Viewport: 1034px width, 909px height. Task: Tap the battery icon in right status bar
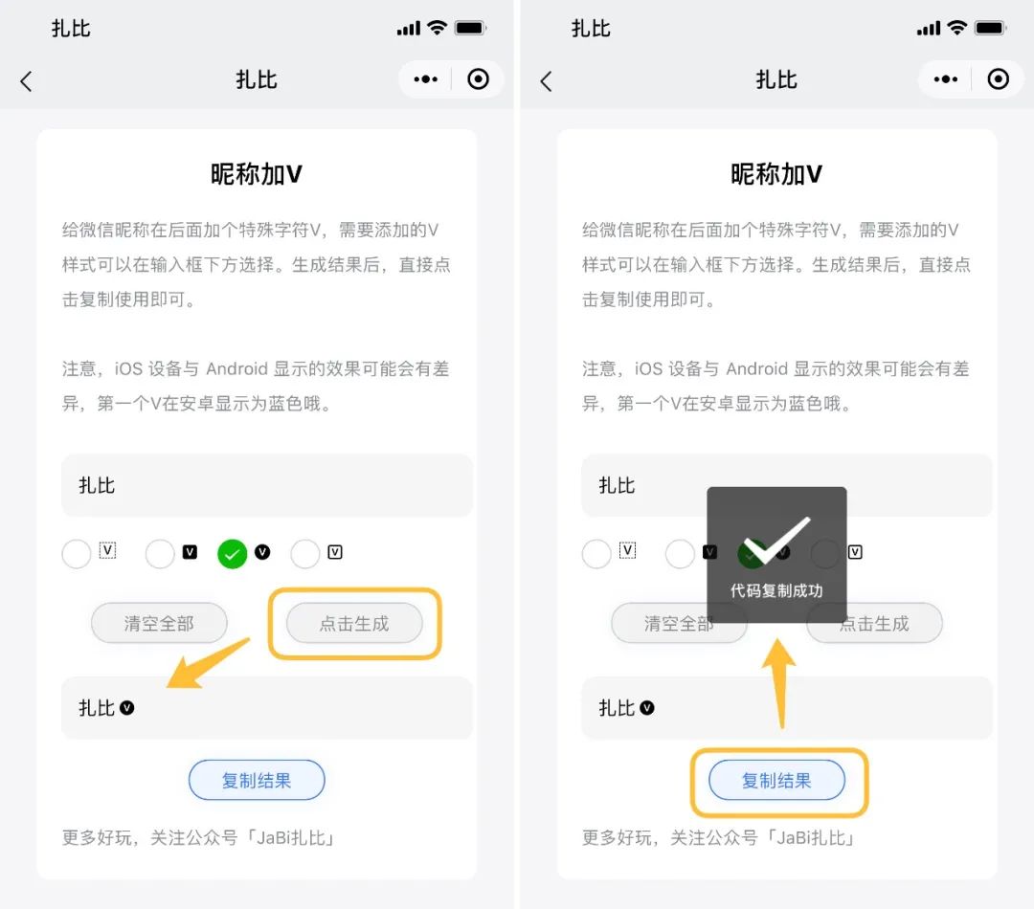991,28
